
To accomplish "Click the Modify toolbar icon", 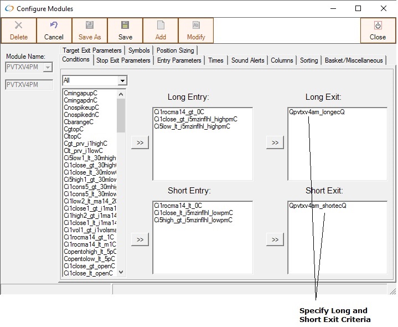I will [x=196, y=26].
